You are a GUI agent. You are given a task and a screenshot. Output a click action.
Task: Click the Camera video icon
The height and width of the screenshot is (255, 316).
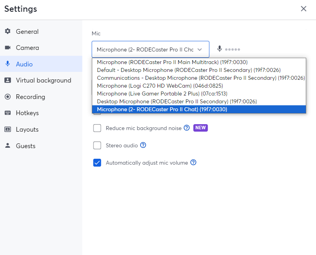(x=8, y=48)
